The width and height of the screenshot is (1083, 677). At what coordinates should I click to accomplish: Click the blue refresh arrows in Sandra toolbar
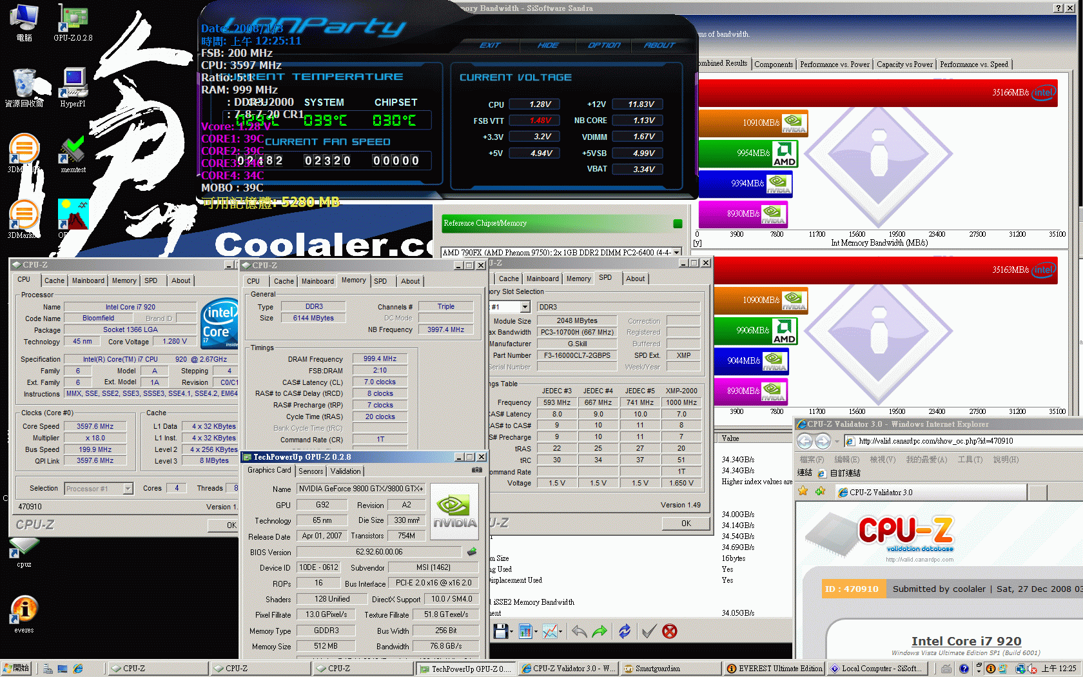[x=625, y=631]
